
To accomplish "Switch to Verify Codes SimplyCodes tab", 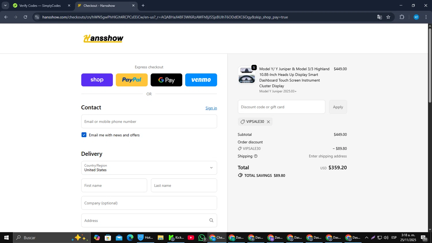I will click(x=40, y=5).
